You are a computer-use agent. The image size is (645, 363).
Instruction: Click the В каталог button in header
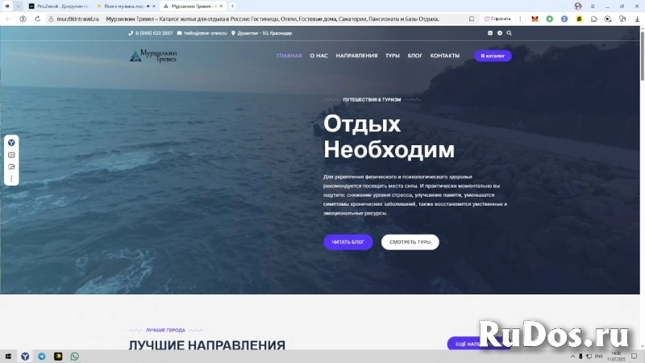[493, 56]
